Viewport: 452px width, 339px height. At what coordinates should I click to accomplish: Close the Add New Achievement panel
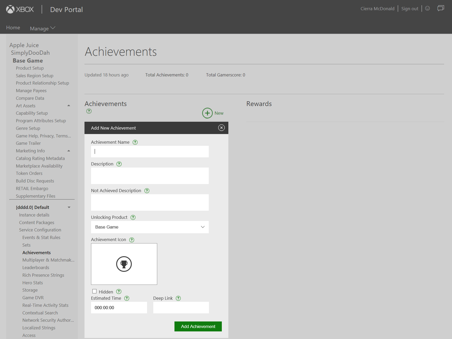(x=222, y=128)
